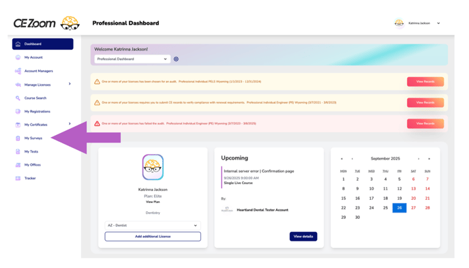This screenshot has width=469, height=268.
Task: Click the My Certificates sidebar icon
Action: 18,125
